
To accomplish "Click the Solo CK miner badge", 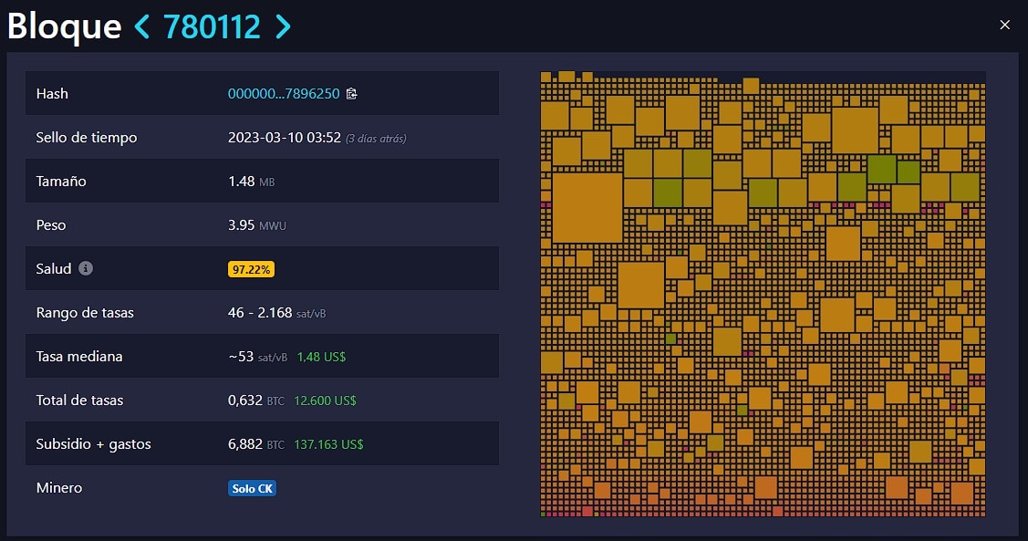I will pyautogui.click(x=252, y=488).
